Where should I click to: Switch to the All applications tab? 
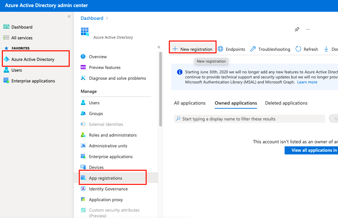[x=189, y=103]
